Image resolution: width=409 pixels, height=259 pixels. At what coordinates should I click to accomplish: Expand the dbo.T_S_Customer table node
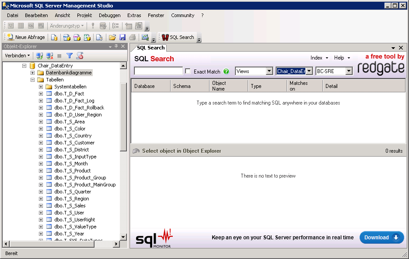pyautogui.click(x=41, y=143)
